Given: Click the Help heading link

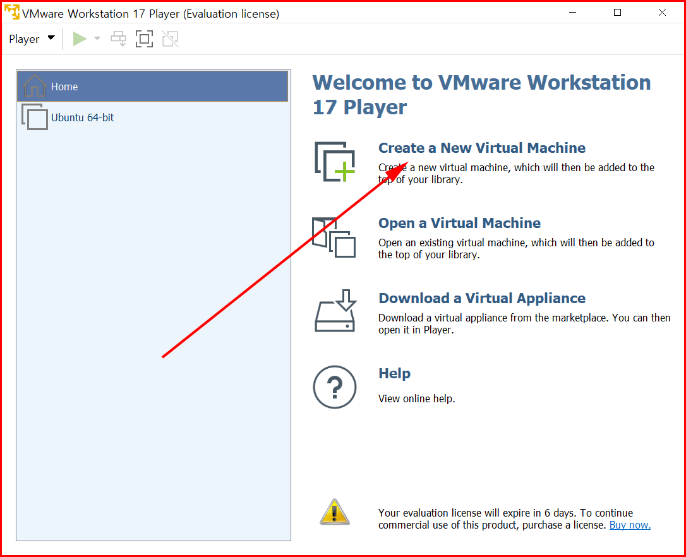Looking at the screenshot, I should coord(394,374).
